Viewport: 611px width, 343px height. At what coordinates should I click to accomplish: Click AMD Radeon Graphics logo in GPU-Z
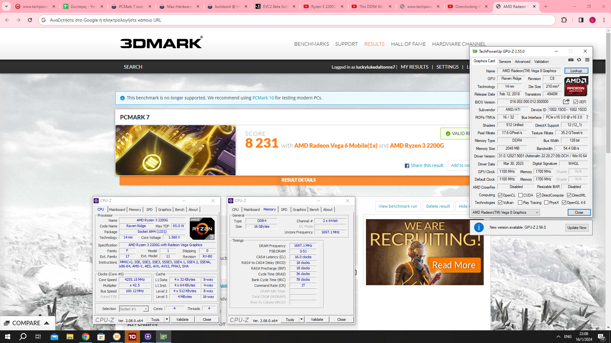pyautogui.click(x=576, y=86)
